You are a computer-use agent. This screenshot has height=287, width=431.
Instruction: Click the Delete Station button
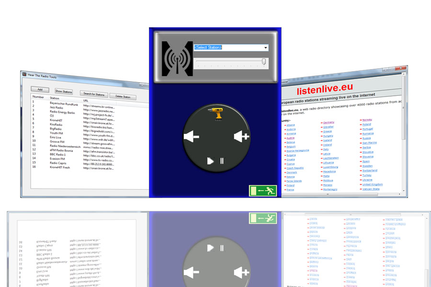click(123, 97)
